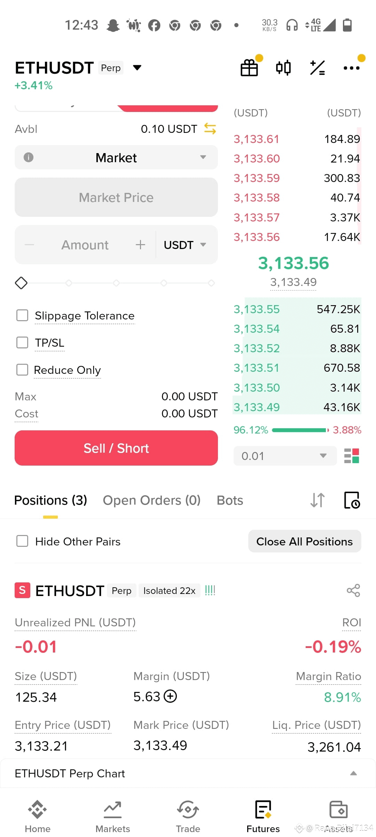This screenshot has width=376, height=837.
Task: Add margin with the plus circle icon
Action: [x=170, y=696]
